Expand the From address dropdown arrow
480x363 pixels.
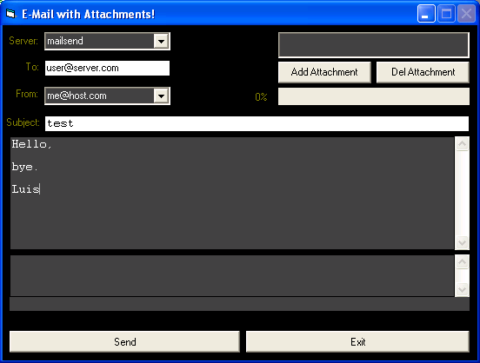[x=161, y=96]
